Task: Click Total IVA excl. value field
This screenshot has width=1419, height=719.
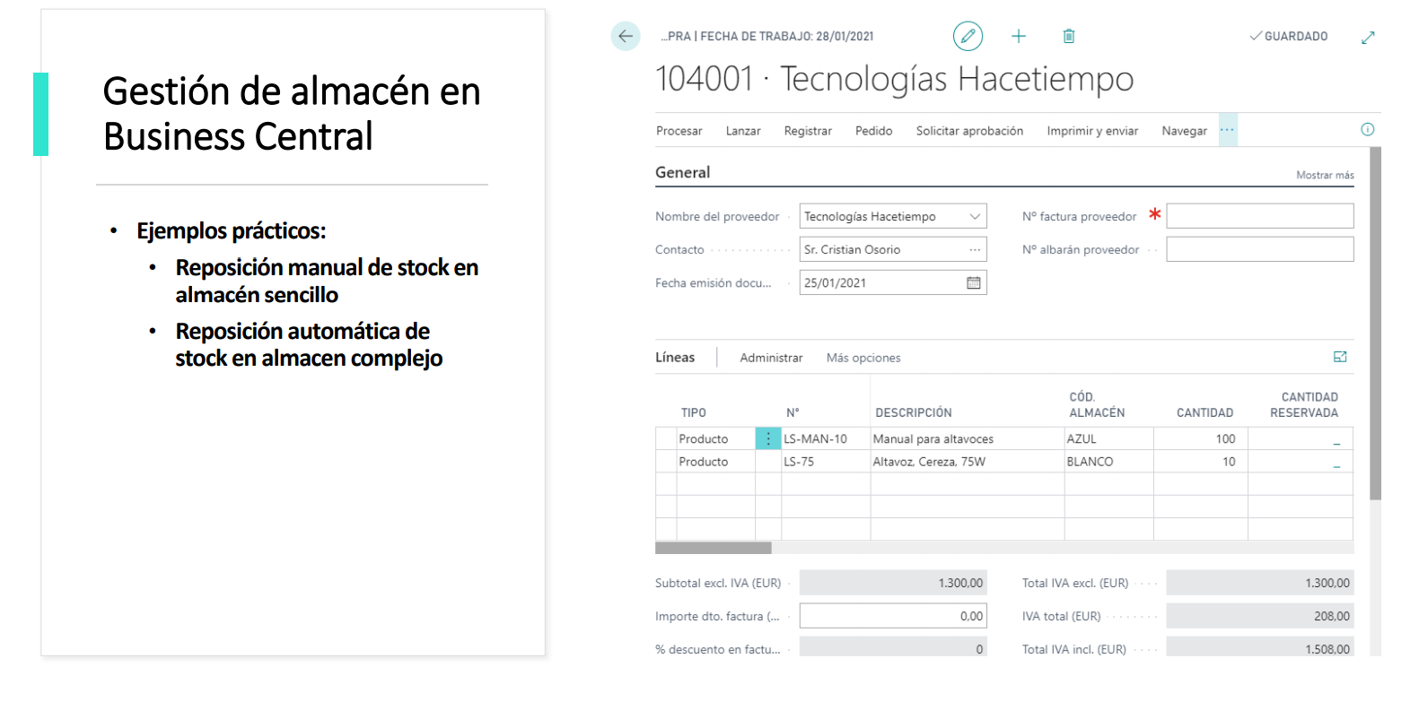Action: pos(1260,583)
